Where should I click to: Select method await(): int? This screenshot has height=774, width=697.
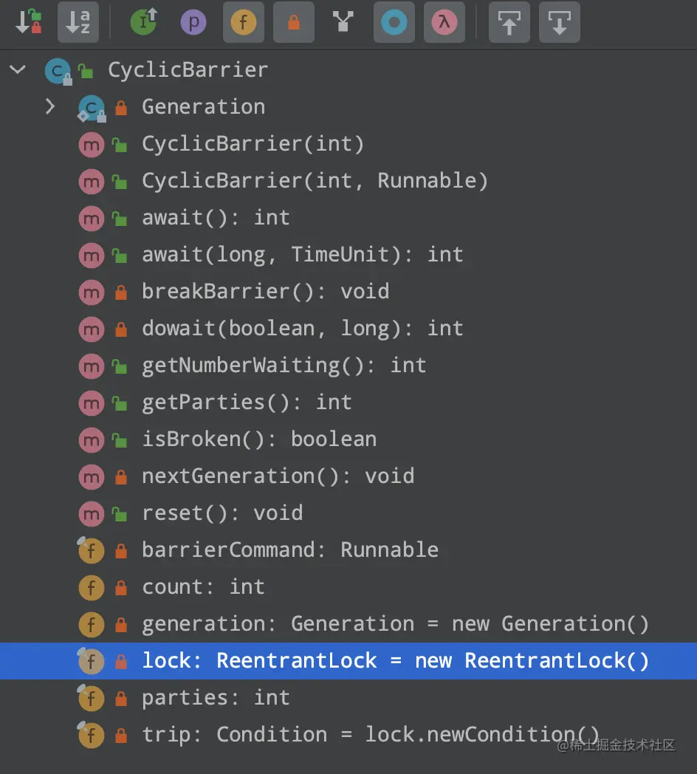coord(348,218)
